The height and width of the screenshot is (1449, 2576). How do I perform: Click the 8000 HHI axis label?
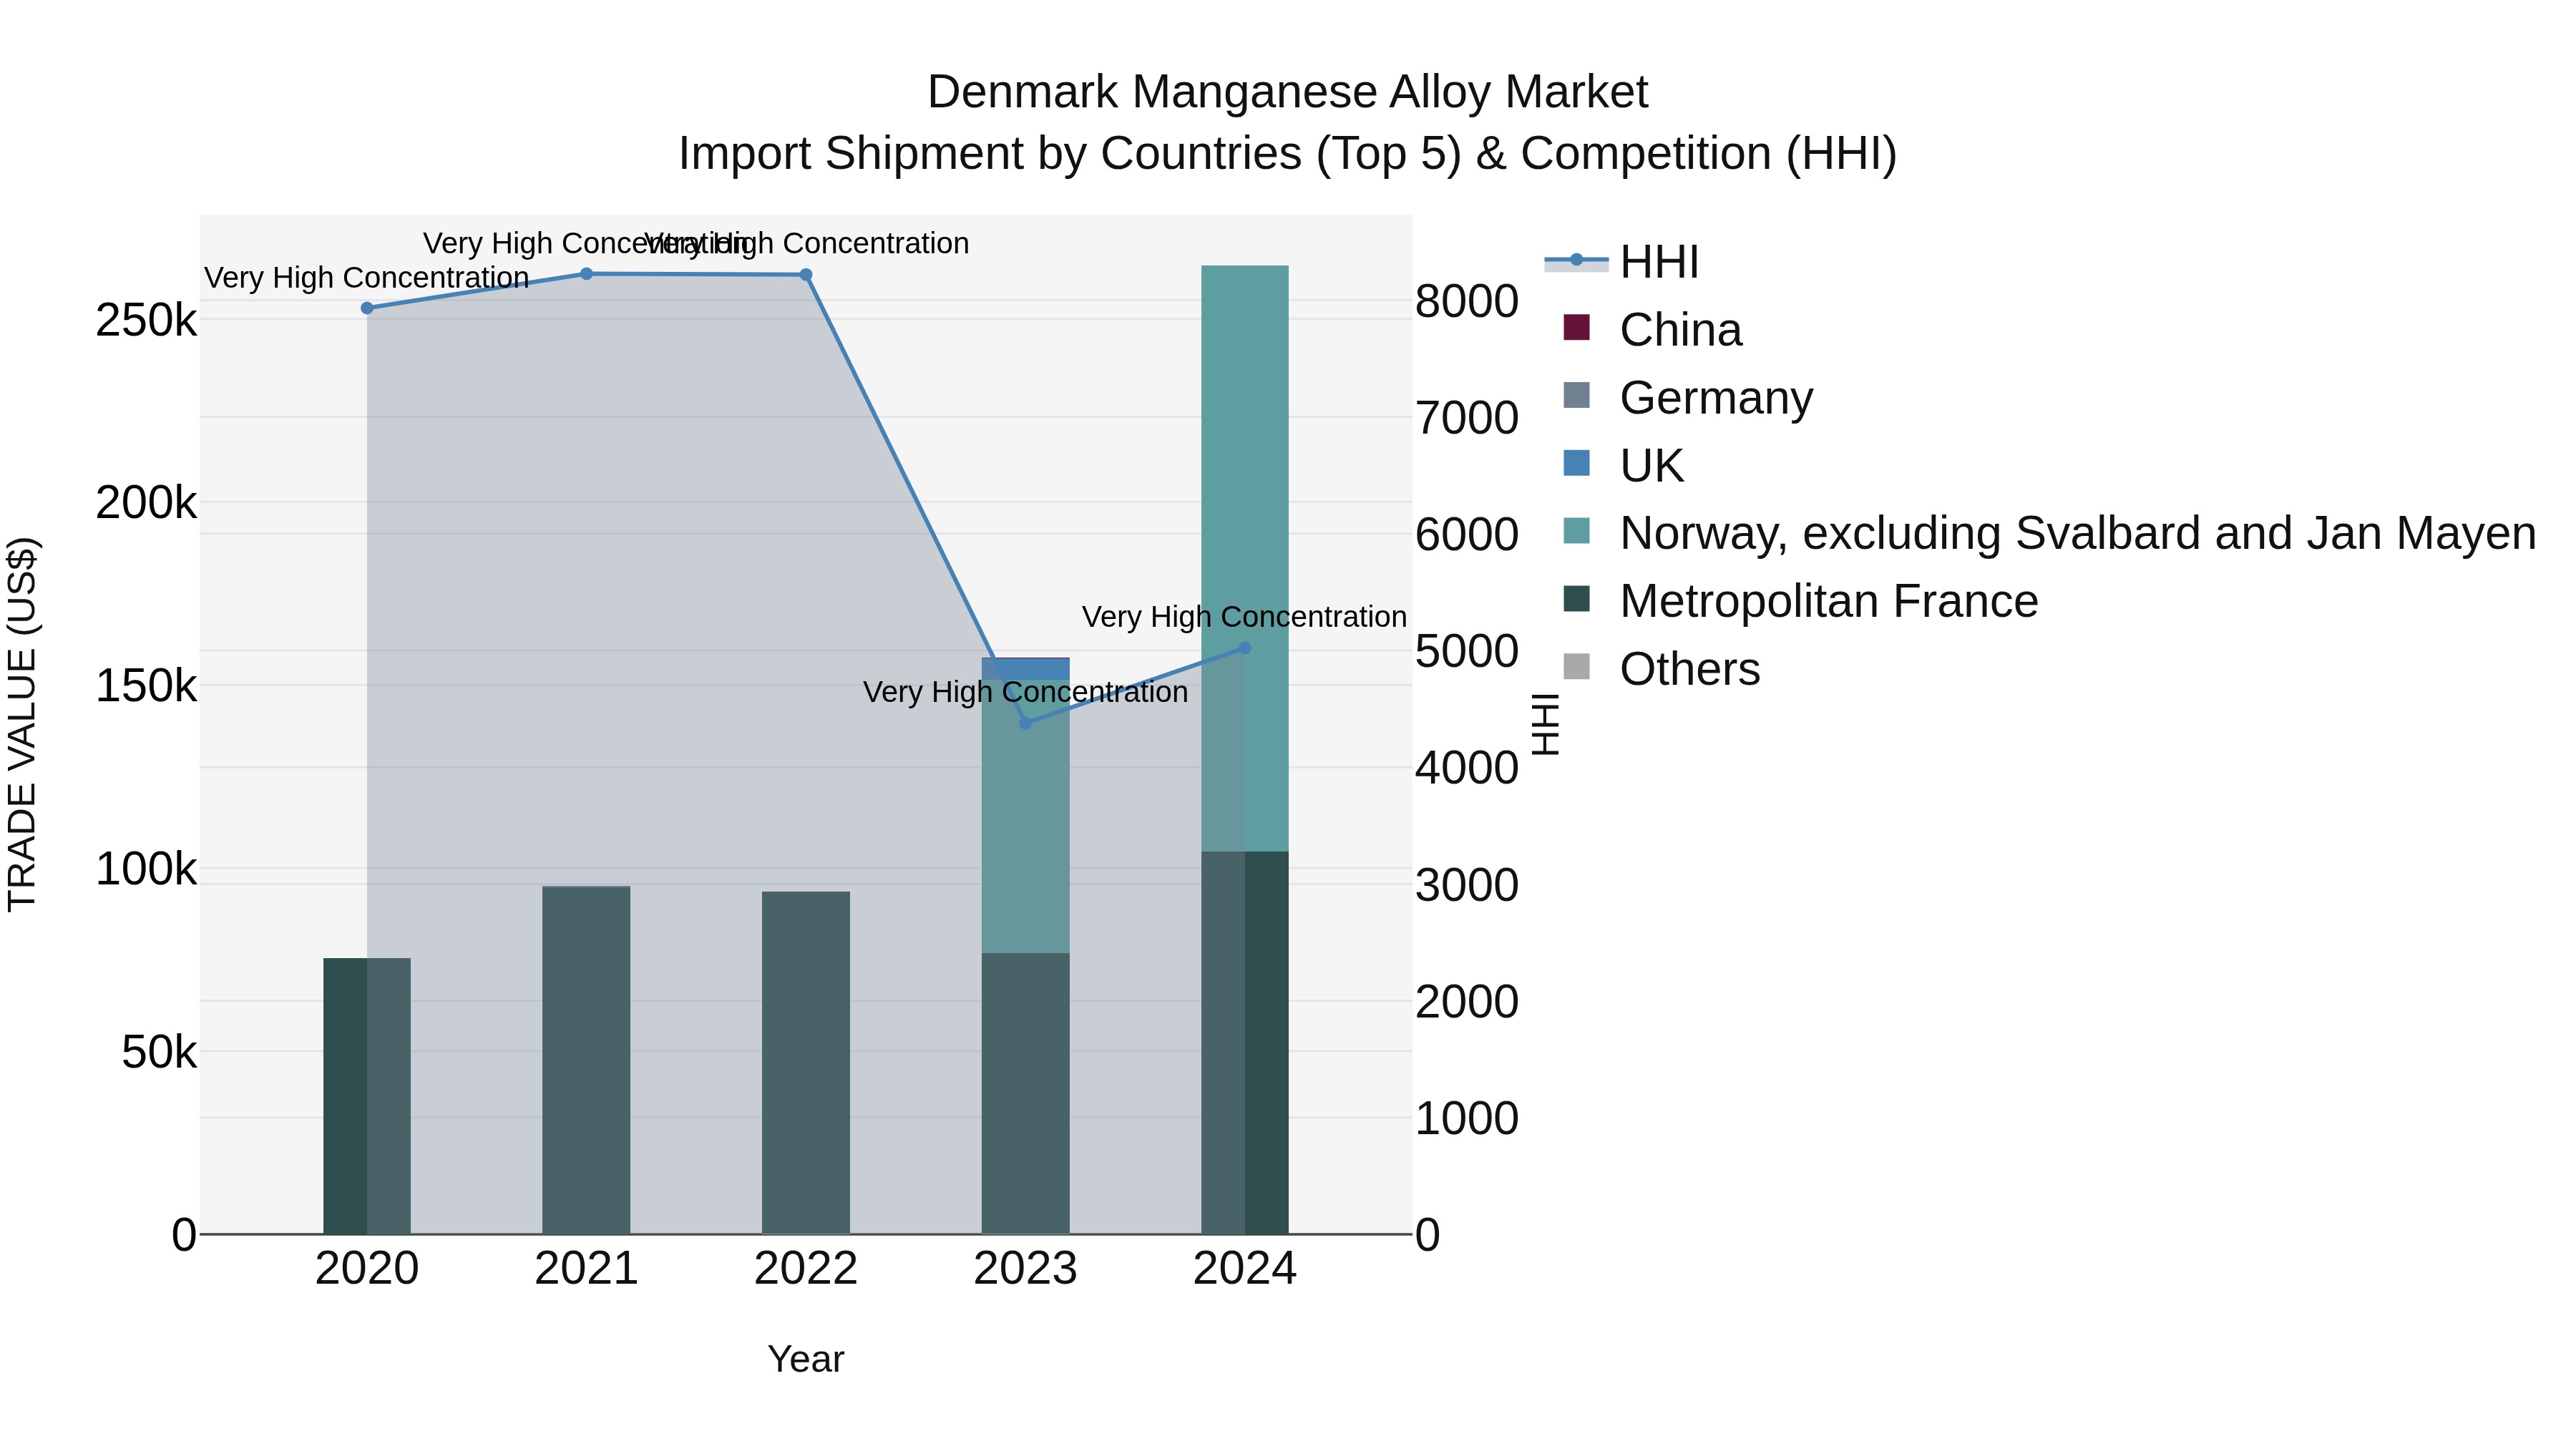click(x=1467, y=301)
